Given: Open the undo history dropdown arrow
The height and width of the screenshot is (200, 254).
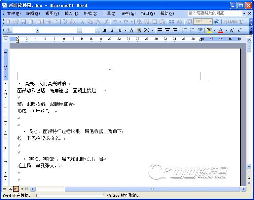Looking at the screenshot, I should click(x=120, y=22).
